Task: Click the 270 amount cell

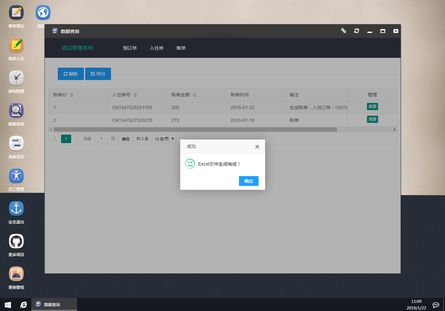Action: [x=196, y=120]
